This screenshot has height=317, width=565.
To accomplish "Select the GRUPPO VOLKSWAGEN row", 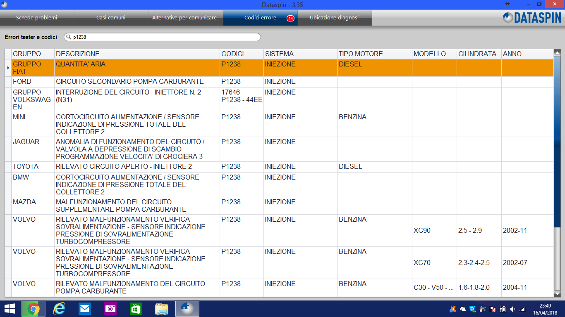I will pyautogui.click(x=279, y=99).
